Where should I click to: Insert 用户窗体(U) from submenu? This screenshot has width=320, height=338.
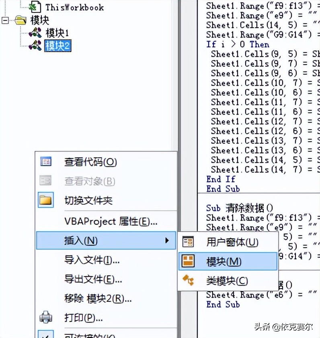(228, 242)
